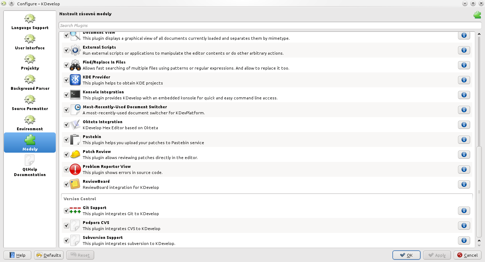Image resolution: width=485 pixels, height=262 pixels.
Task: Switch to the Environment settings page
Action: pos(30,123)
